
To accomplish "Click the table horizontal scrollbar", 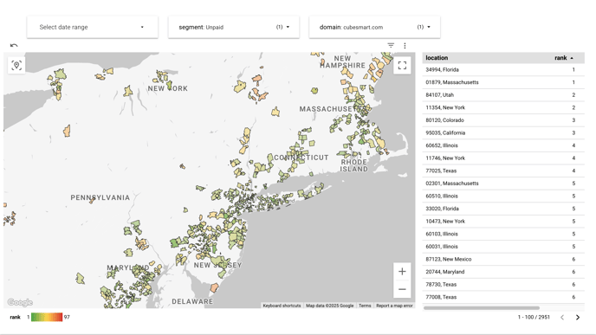I will pyautogui.click(x=481, y=308).
